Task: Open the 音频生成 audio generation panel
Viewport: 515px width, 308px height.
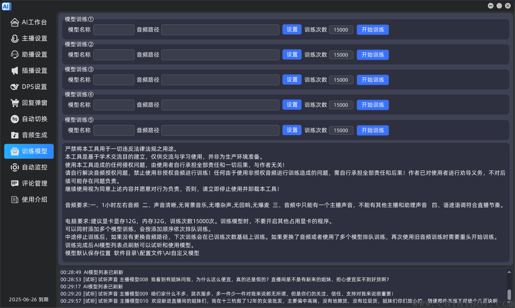Action: coord(29,135)
